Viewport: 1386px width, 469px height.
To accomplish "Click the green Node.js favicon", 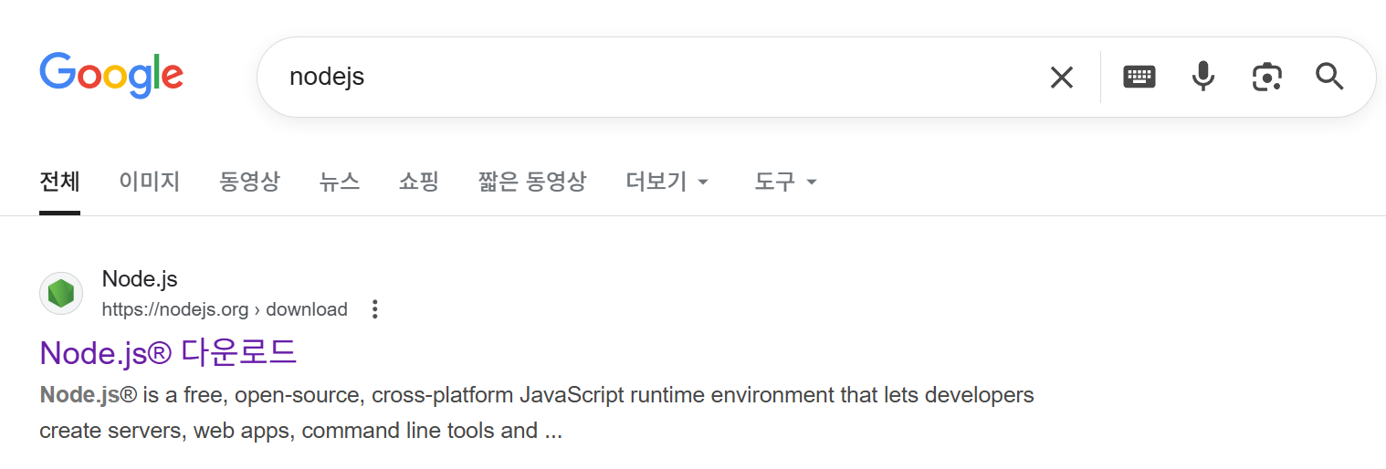I will (61, 294).
